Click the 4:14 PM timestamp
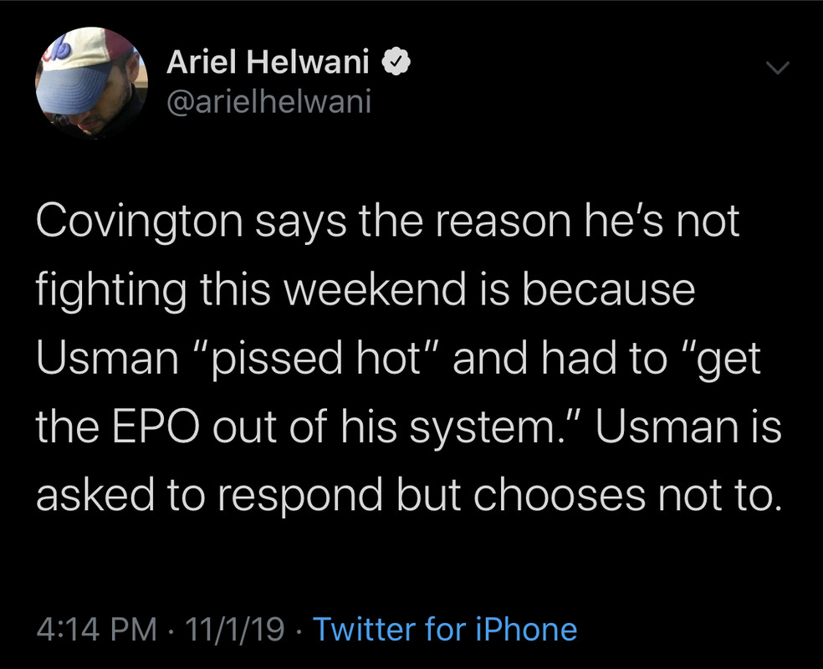This screenshot has width=823, height=669. [x=97, y=629]
